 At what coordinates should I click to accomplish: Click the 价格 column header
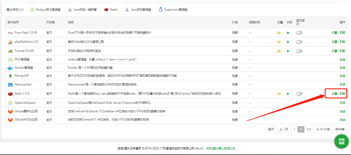click(235, 22)
